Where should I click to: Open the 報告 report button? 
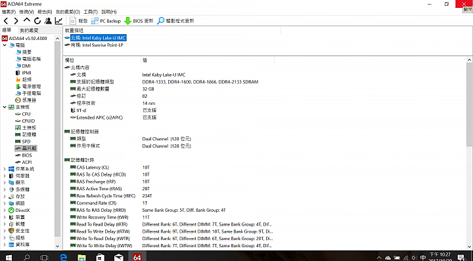(x=78, y=21)
